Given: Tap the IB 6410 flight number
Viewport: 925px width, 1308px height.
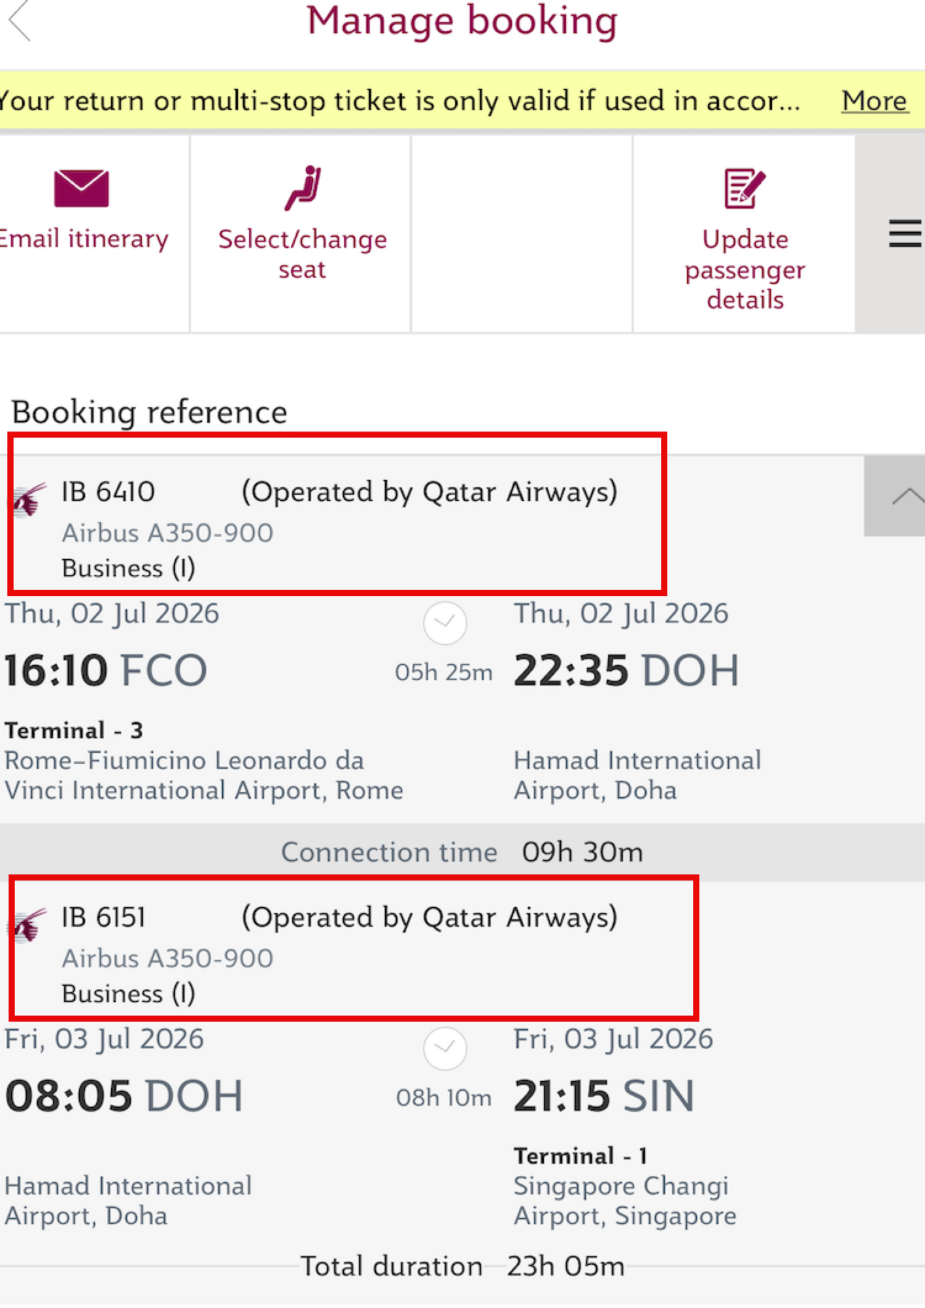Looking at the screenshot, I should click(109, 492).
